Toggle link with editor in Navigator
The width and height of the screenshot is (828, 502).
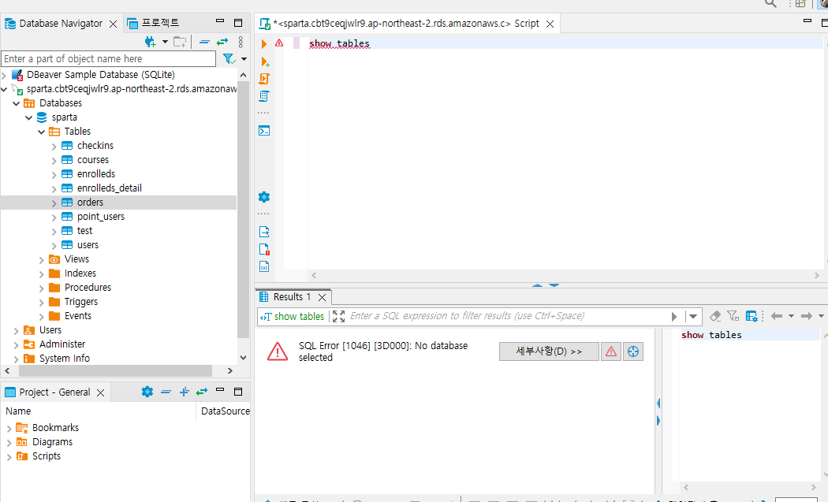[222, 42]
